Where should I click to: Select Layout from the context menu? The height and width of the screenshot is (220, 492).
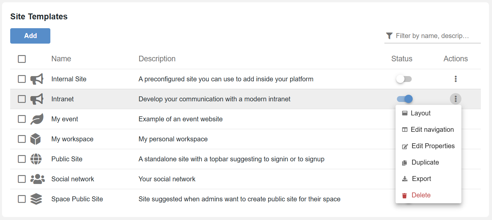421,113
